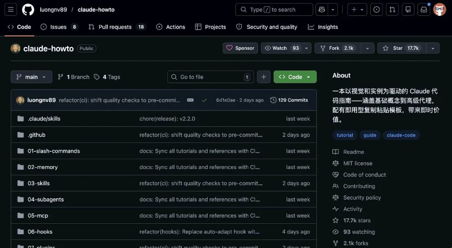Expand the Watch options dropdown arrow
This screenshot has width=452, height=248.
coord(306,48)
